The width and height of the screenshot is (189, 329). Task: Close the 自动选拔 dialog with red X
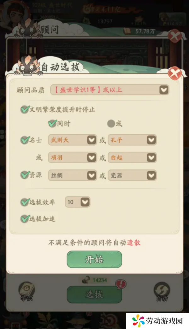pos(175,73)
